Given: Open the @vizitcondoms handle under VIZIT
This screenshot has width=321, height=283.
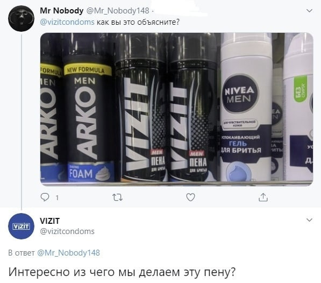Looking at the screenshot, I should 67,231.
